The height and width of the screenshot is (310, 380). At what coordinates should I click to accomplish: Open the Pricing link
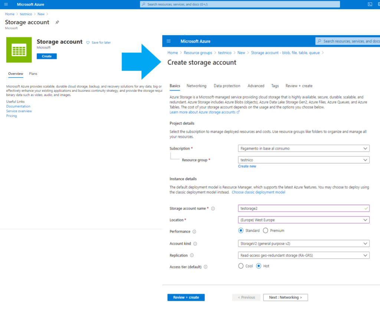[x=12, y=116]
